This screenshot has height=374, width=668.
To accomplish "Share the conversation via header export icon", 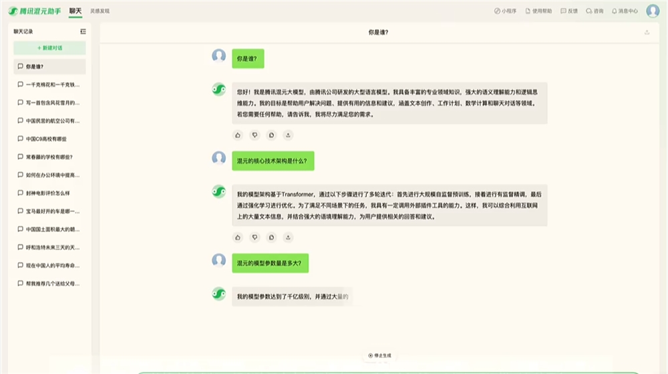I will tap(647, 32).
